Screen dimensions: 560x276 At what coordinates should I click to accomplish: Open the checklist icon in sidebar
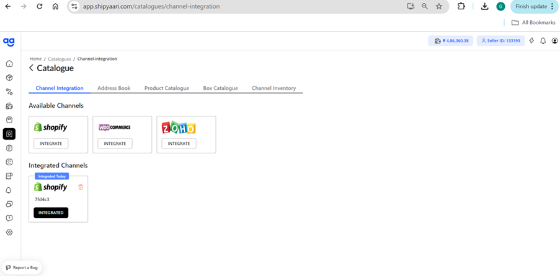pos(9,162)
